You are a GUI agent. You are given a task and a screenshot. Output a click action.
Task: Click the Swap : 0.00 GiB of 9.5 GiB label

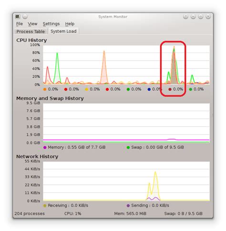coord(157,147)
